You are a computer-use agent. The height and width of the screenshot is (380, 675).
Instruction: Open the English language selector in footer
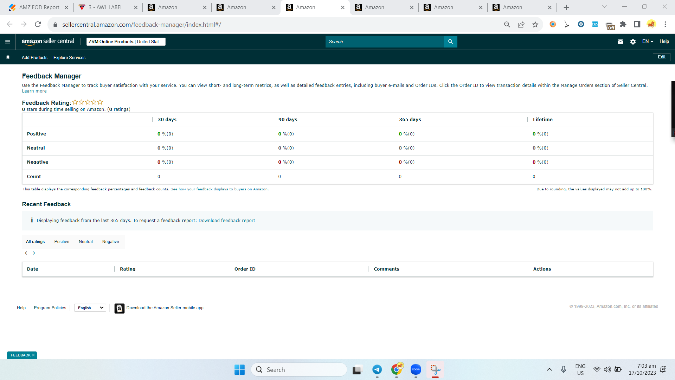(90, 308)
